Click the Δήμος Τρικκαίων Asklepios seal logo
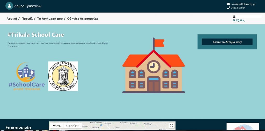The image size is (265, 131). [63, 76]
